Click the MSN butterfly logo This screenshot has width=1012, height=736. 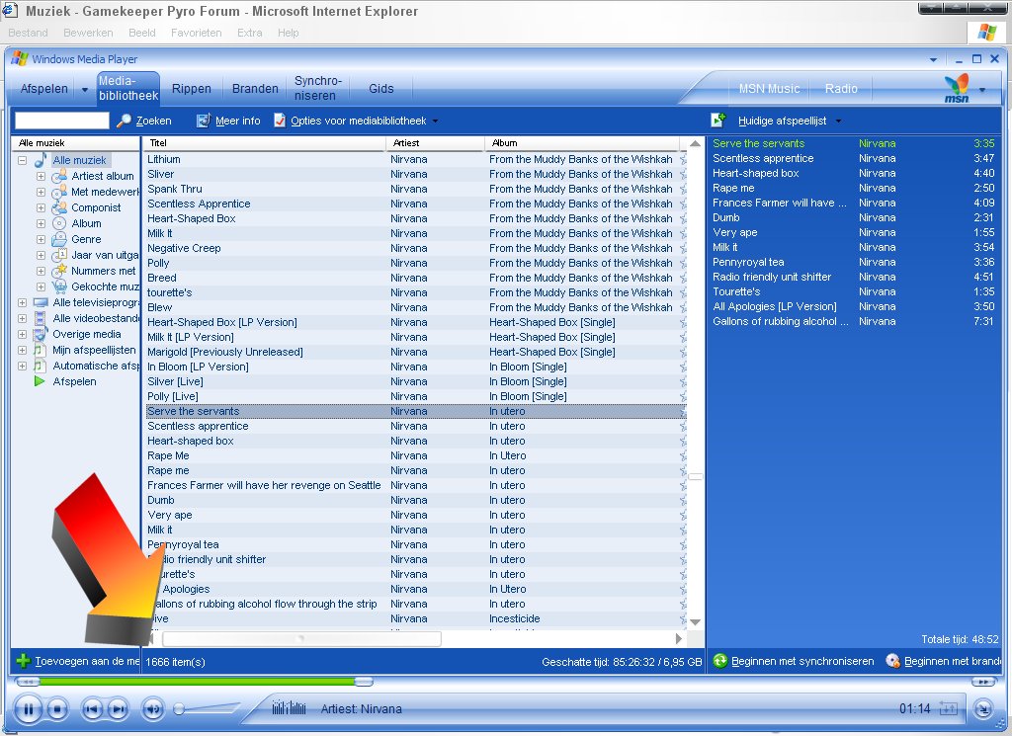point(957,87)
